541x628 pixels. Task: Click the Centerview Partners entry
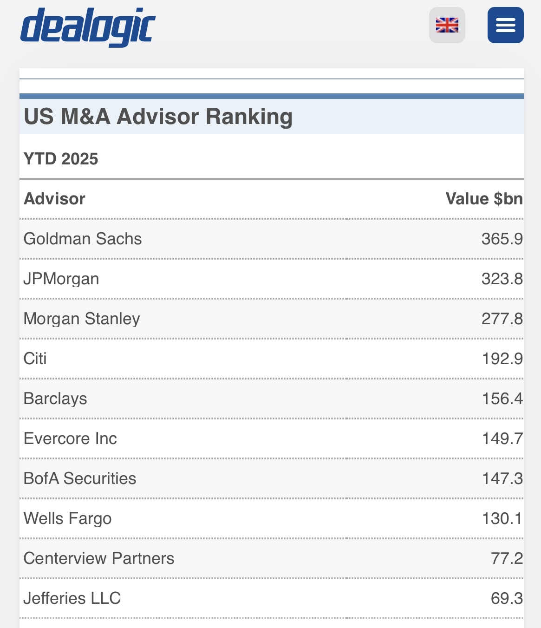(x=272, y=558)
